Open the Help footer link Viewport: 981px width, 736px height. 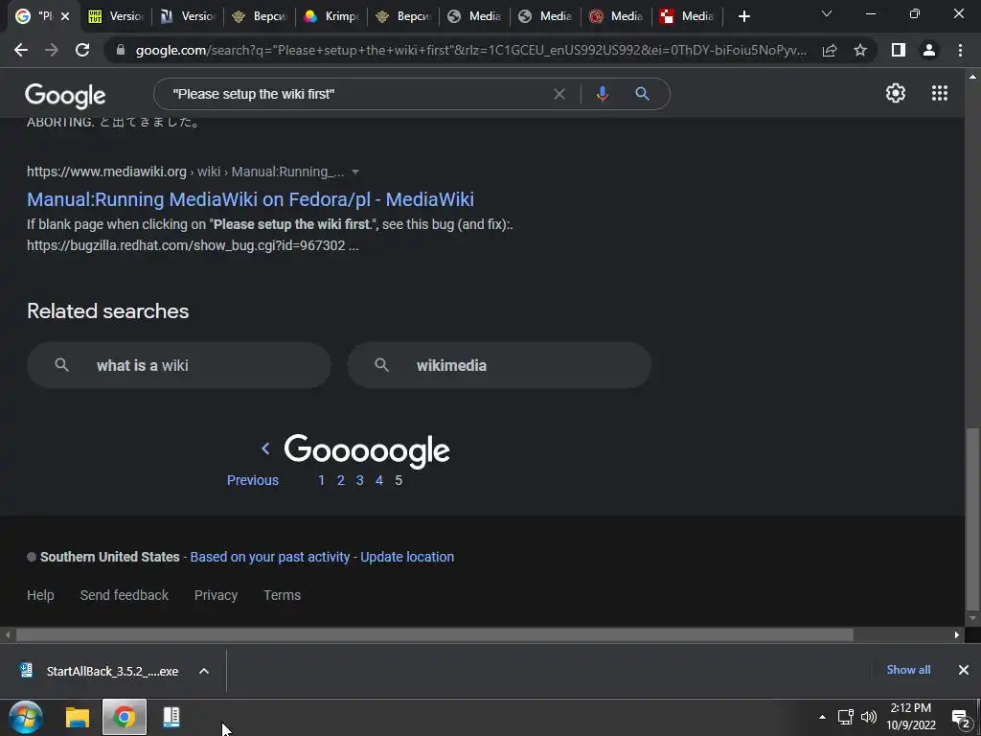click(40, 595)
